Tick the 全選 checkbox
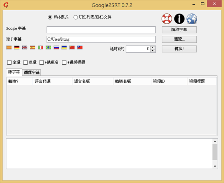224x183 pixels. pyautogui.click(x=14, y=63)
